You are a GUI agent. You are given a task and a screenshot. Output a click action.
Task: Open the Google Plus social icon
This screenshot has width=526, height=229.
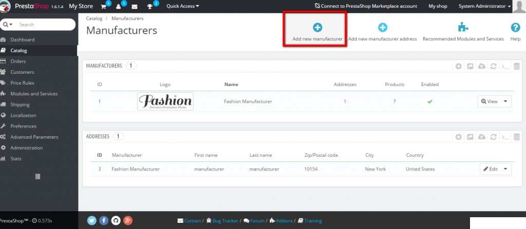(128, 220)
